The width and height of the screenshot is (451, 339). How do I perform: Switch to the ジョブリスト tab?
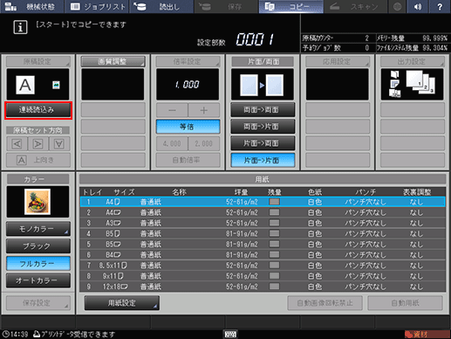[x=98, y=6]
